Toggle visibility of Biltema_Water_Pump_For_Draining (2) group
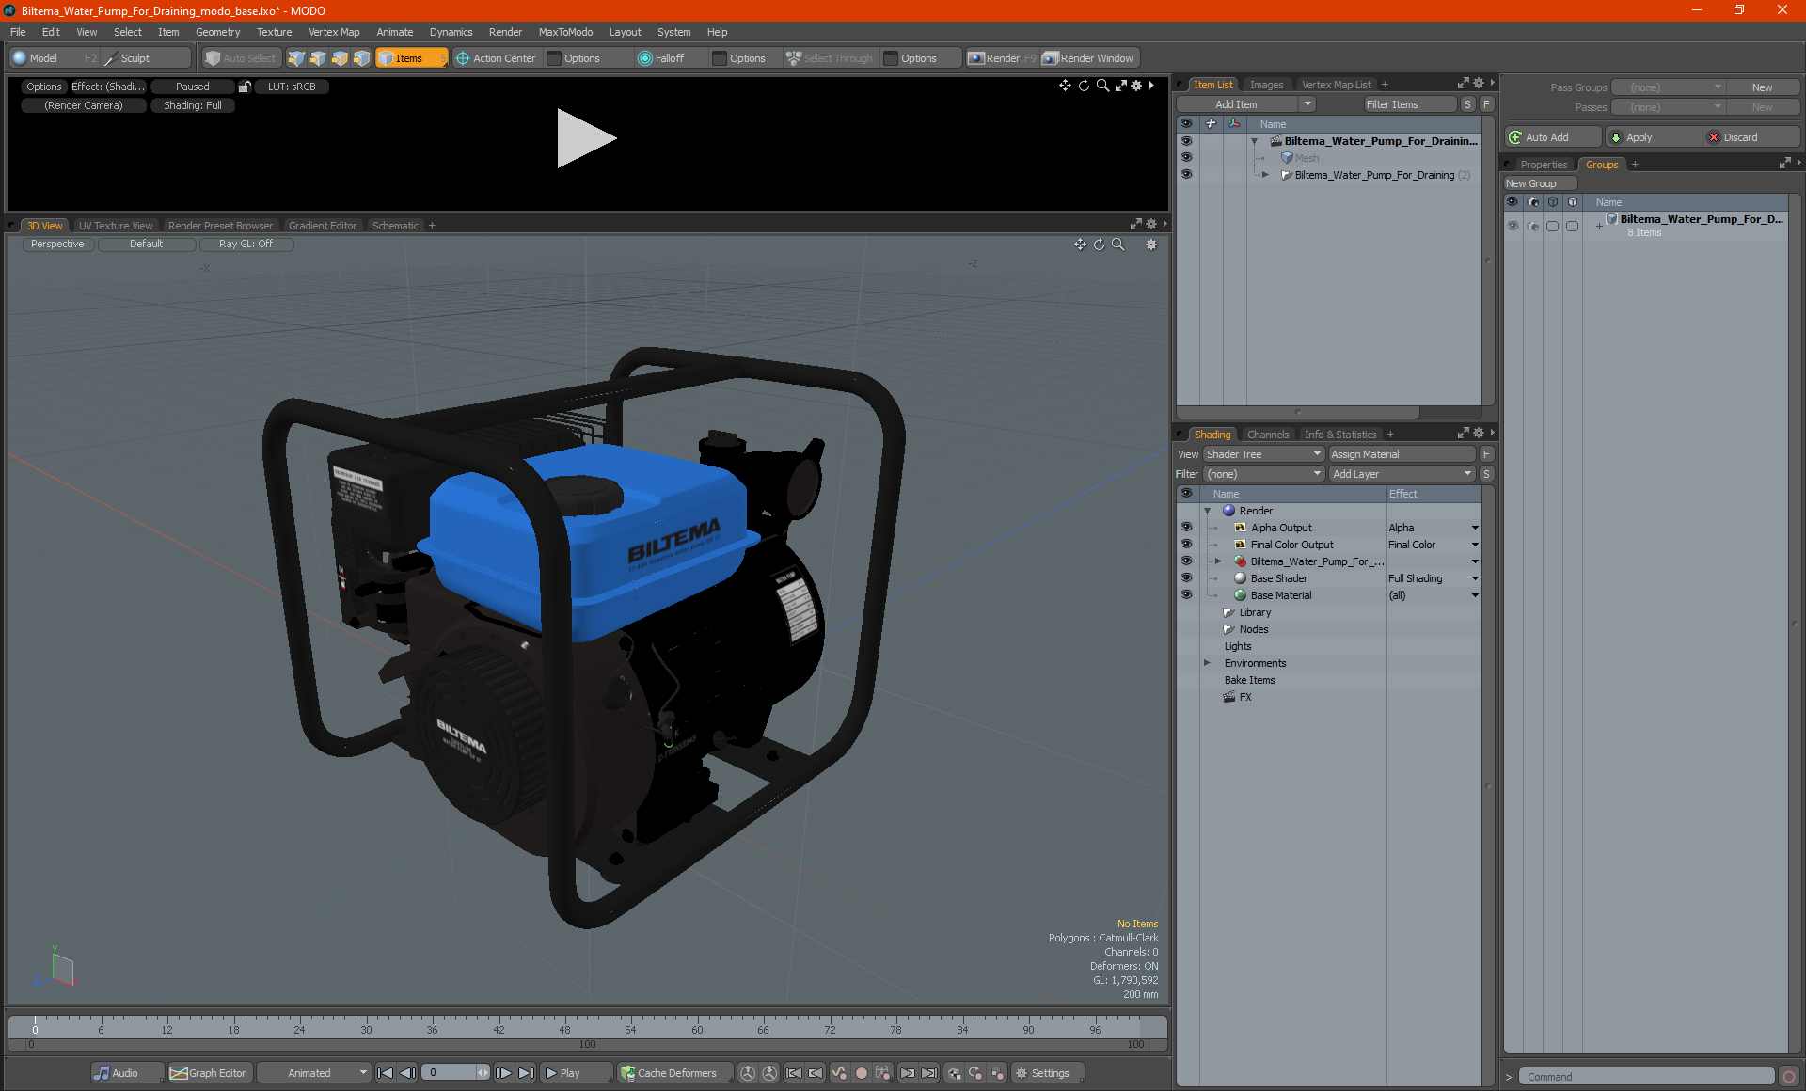 [1186, 175]
